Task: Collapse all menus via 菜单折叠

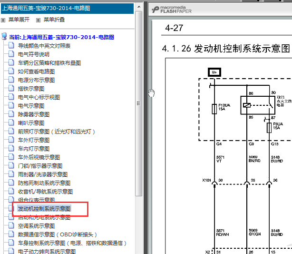Action: click(54, 20)
